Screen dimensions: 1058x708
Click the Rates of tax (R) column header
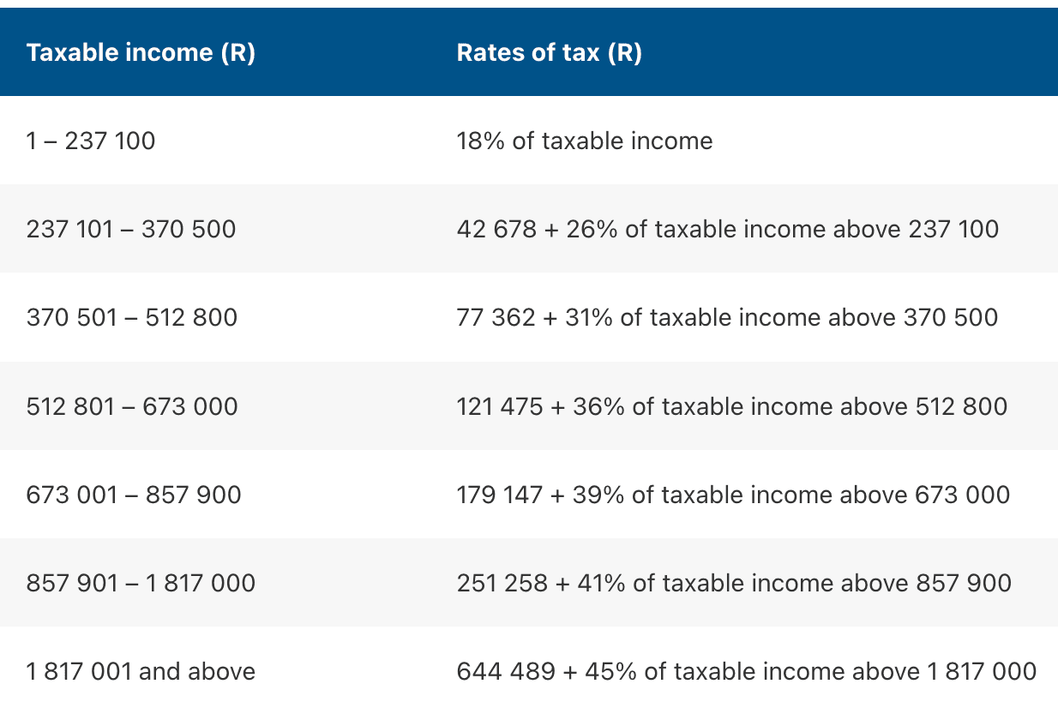[x=549, y=53]
